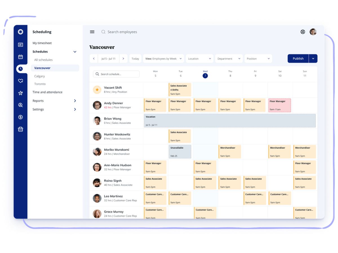This screenshot has height=253, width=338.
Task: Go to next week arrow
Action: pyautogui.click(x=123, y=58)
